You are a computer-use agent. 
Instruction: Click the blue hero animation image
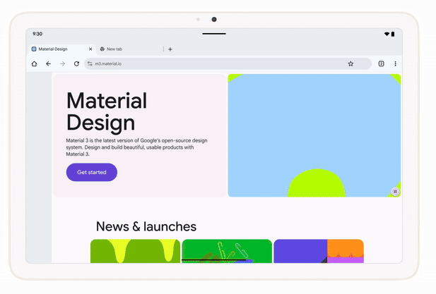click(x=314, y=127)
